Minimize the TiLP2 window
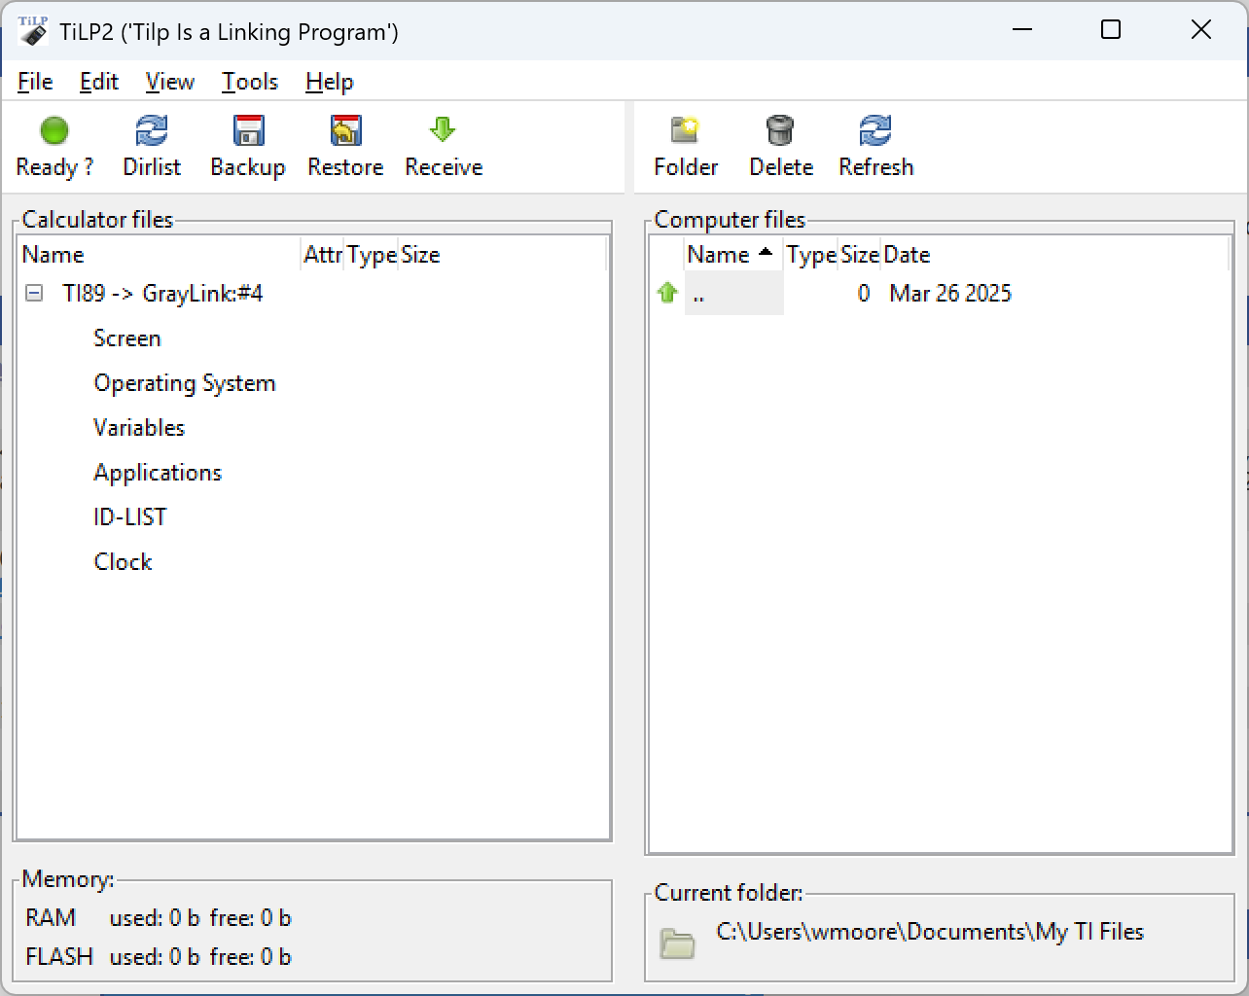The width and height of the screenshot is (1249, 996). coord(1022,30)
